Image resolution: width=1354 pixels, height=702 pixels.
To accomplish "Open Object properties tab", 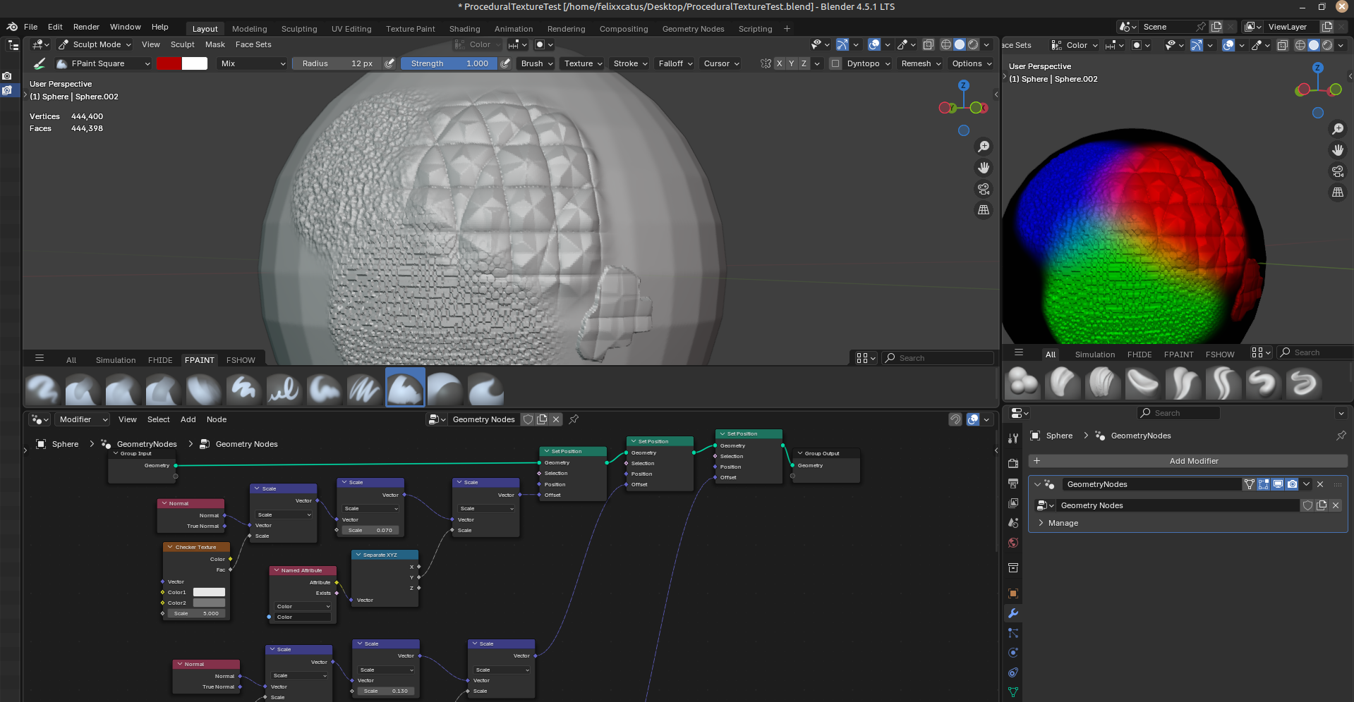I will click(1013, 593).
